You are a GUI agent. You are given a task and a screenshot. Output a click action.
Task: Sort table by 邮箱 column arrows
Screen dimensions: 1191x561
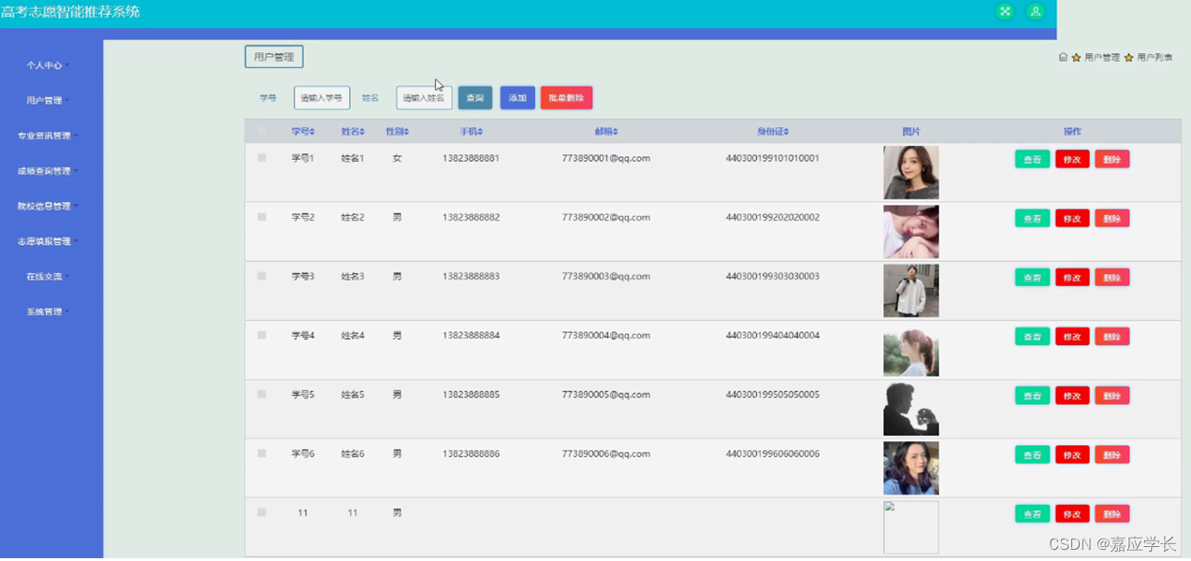click(x=616, y=132)
